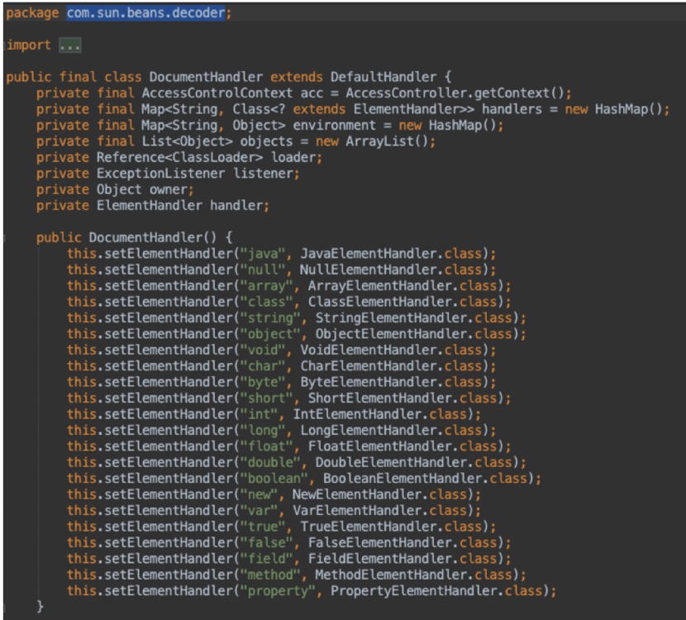
Task: Click BooleanElementHandler.class reference
Action: [426, 479]
